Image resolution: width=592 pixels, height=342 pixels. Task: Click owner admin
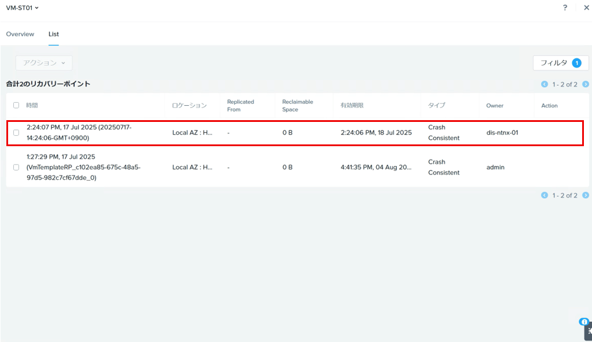coord(495,167)
